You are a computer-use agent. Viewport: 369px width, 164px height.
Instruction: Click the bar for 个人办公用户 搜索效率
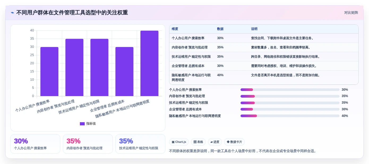pyautogui.click(x=49, y=71)
